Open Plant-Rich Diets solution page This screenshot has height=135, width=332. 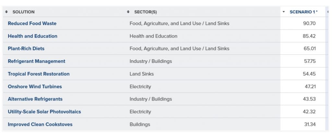pos(26,49)
